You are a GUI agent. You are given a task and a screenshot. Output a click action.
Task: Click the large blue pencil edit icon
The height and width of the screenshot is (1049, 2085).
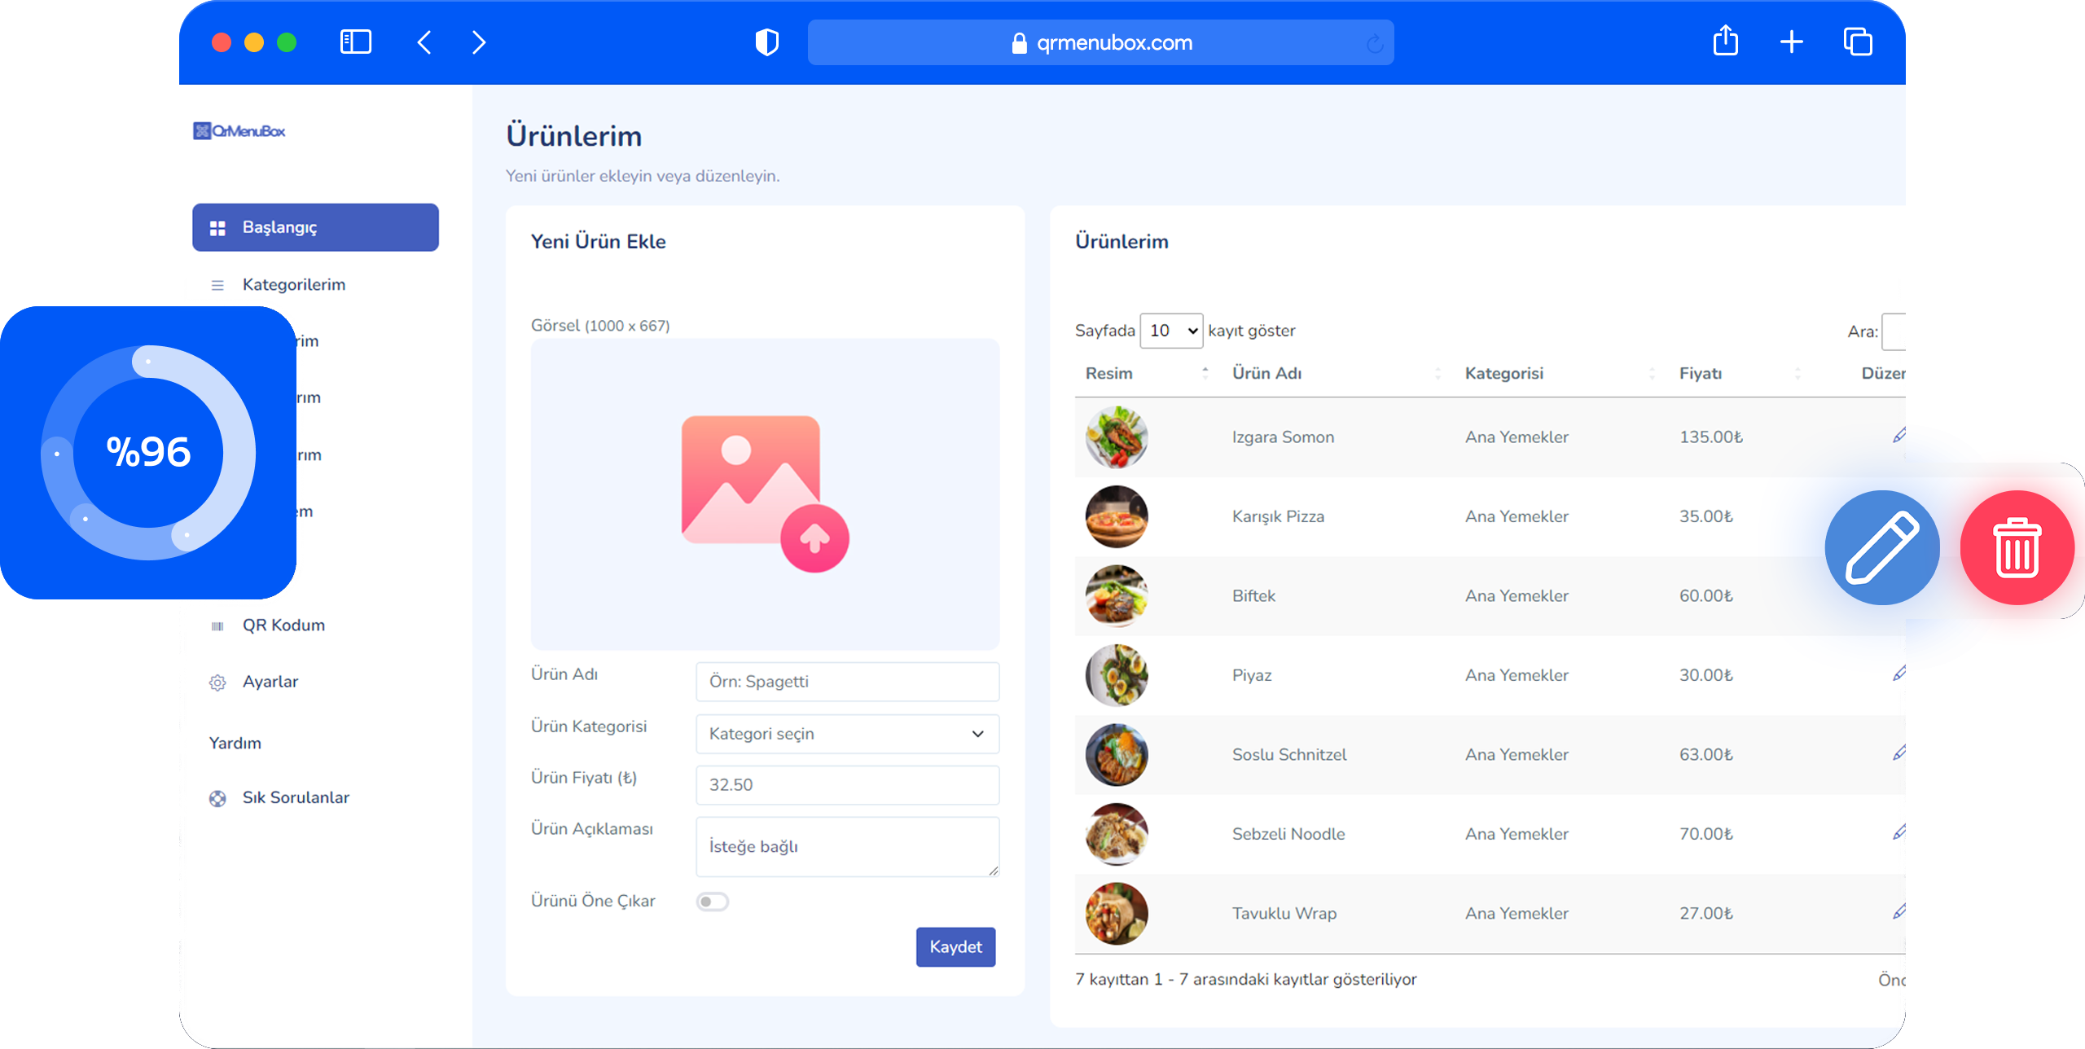(1882, 548)
